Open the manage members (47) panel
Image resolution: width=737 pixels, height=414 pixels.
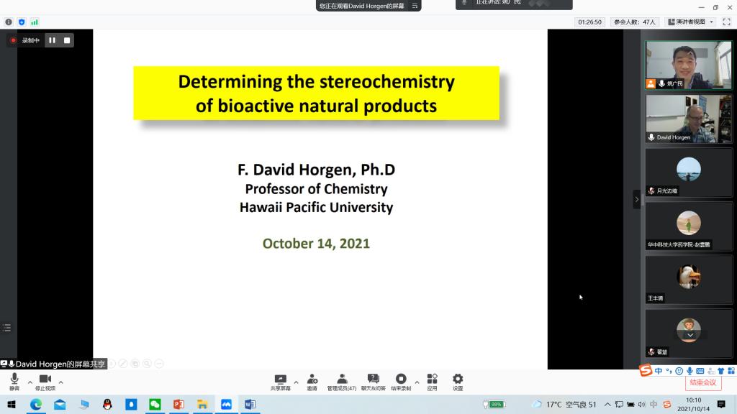click(x=342, y=381)
